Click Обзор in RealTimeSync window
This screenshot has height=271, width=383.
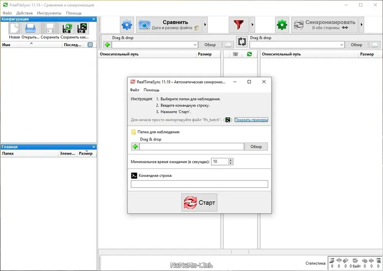[x=256, y=147]
